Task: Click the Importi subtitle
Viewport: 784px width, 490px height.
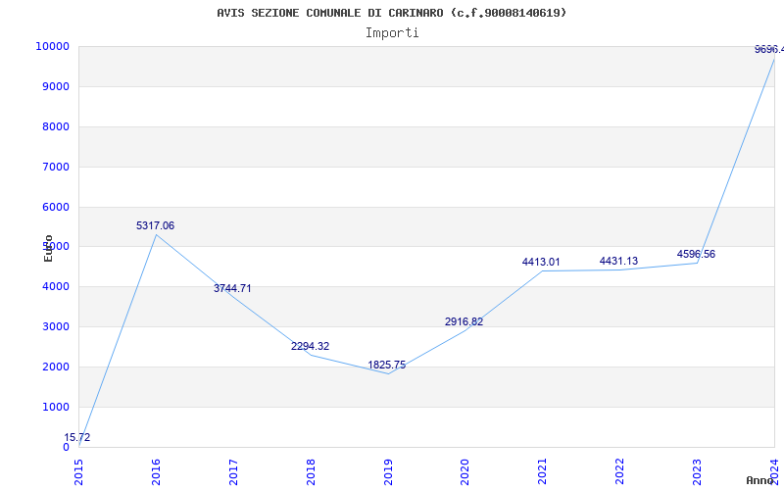Action: (391, 33)
